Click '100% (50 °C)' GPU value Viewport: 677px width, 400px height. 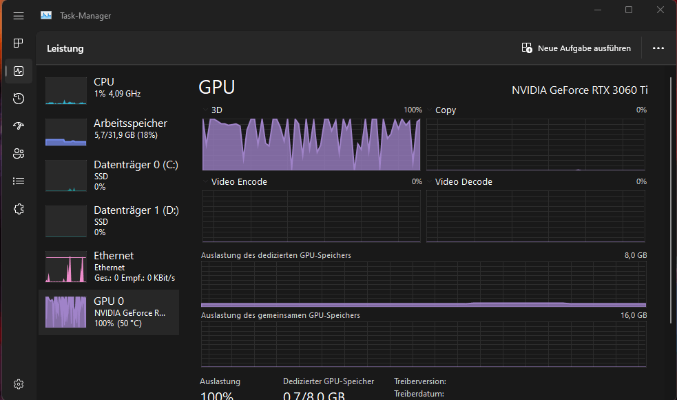pos(118,323)
